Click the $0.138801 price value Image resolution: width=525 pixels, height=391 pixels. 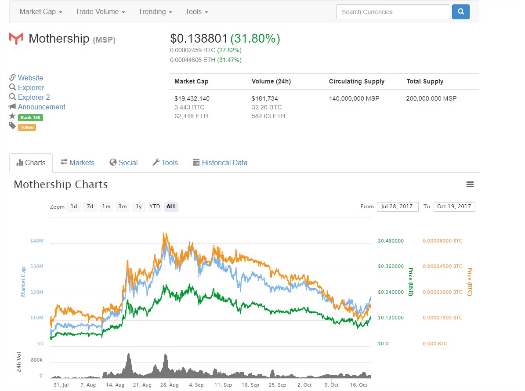point(199,39)
